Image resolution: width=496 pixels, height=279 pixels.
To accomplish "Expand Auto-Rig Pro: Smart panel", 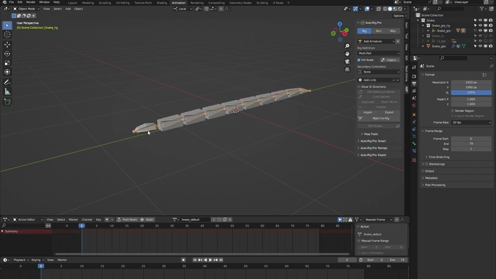I will point(373,141).
